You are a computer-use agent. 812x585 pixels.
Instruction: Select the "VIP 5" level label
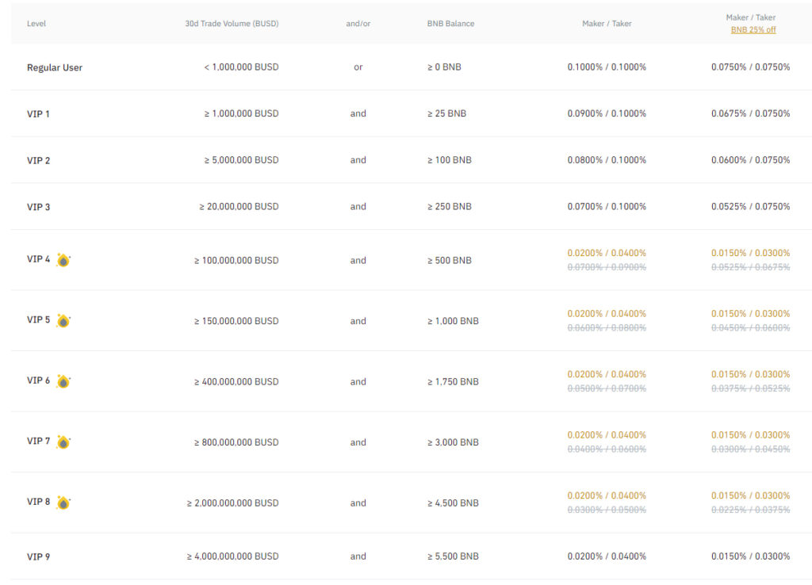click(x=38, y=319)
